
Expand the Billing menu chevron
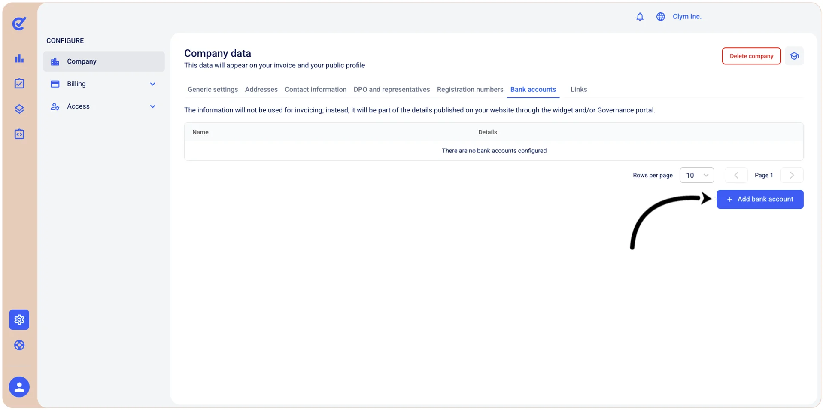152,84
